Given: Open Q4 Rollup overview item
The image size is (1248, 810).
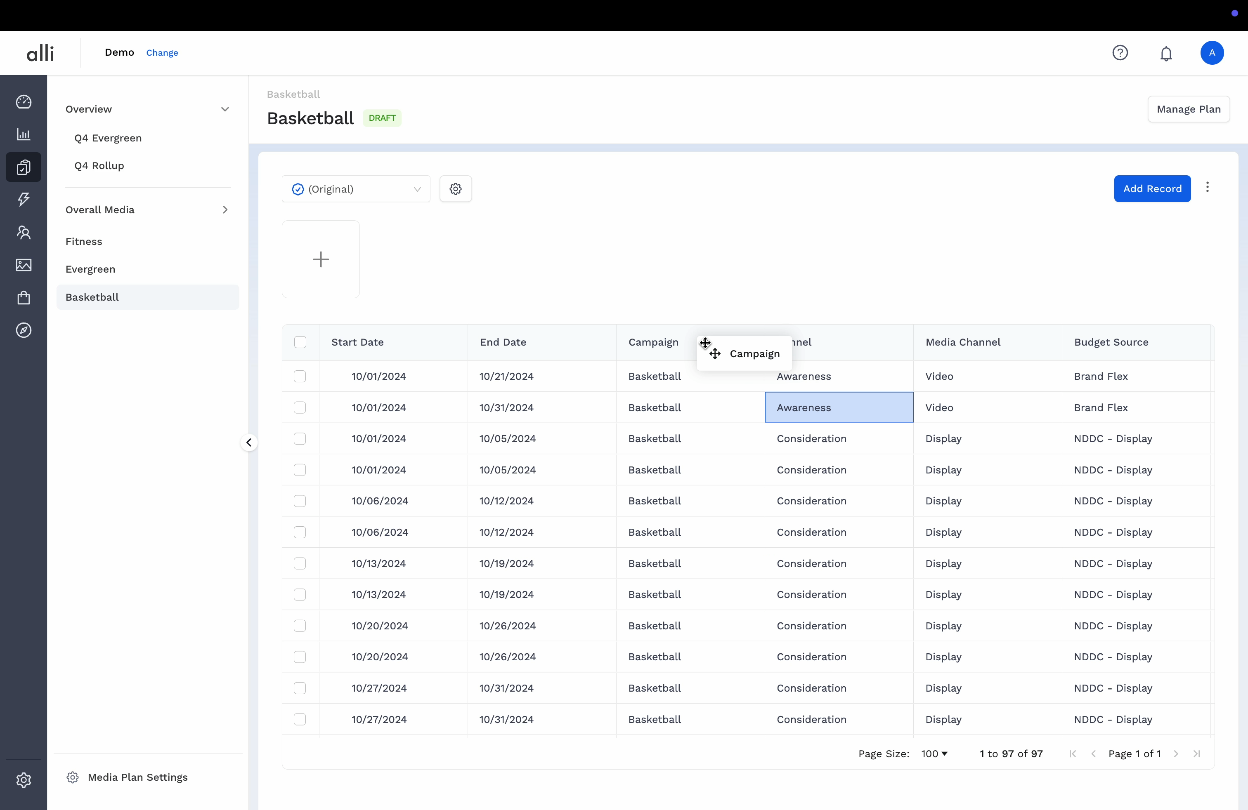Looking at the screenshot, I should tap(99, 165).
